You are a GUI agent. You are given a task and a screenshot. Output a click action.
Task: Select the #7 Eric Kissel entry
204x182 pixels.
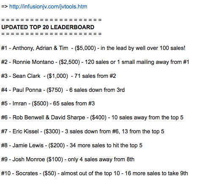83,132
